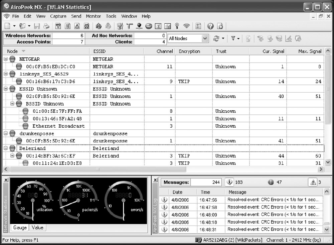
Task: Open the pie chart Size statistics icon
Action: click(149, 26)
